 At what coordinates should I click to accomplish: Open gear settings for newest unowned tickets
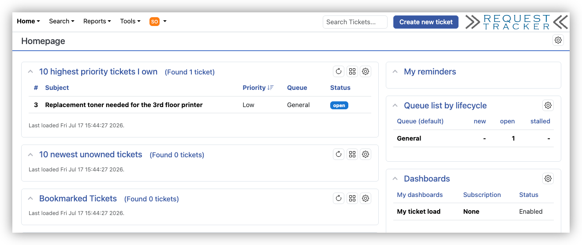click(x=366, y=154)
